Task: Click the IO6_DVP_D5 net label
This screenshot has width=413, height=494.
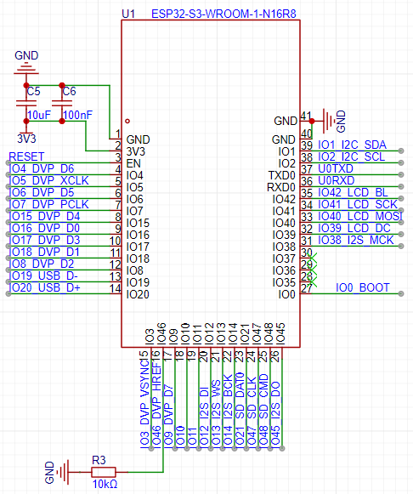Action: pyautogui.click(x=42, y=192)
